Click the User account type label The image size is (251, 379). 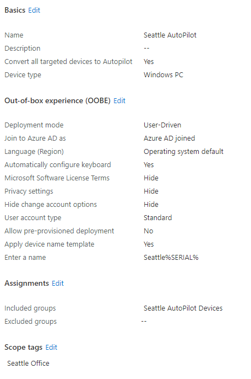(33, 218)
